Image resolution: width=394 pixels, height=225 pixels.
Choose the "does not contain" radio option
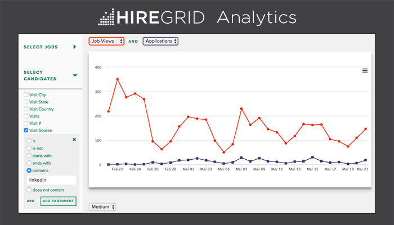[29, 190]
